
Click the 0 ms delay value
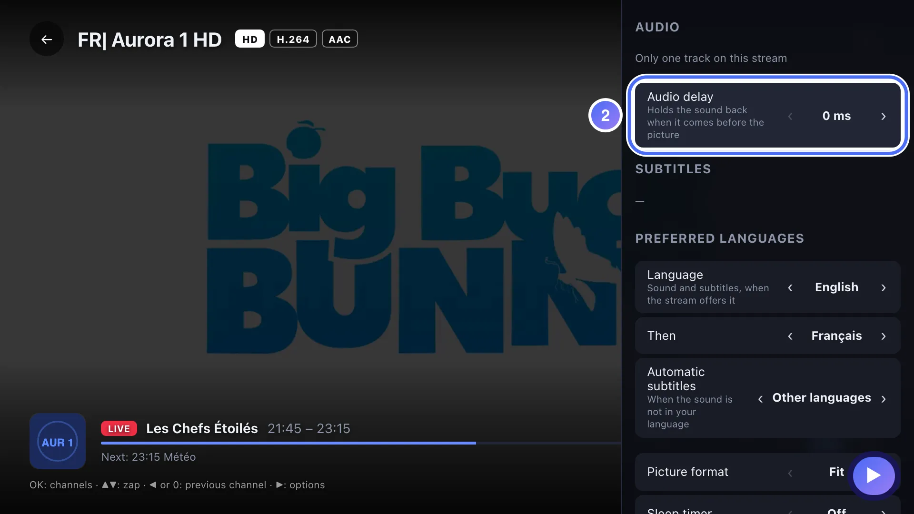[836, 116]
